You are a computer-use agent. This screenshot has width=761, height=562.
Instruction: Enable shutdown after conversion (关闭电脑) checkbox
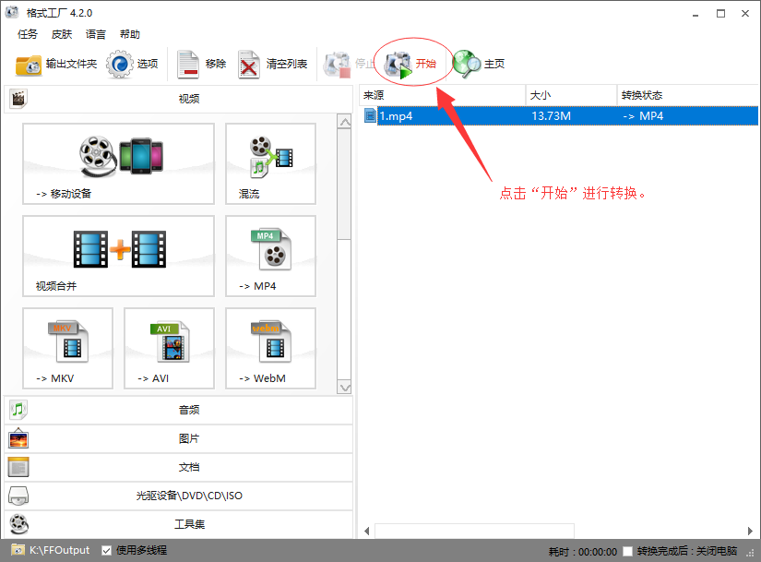628,552
